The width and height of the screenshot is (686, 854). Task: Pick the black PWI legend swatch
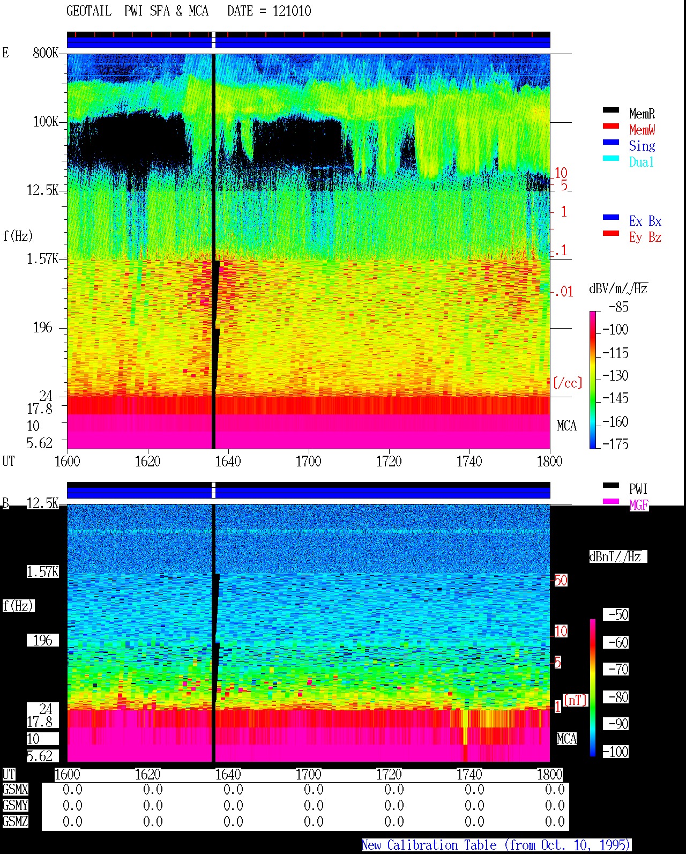point(611,486)
